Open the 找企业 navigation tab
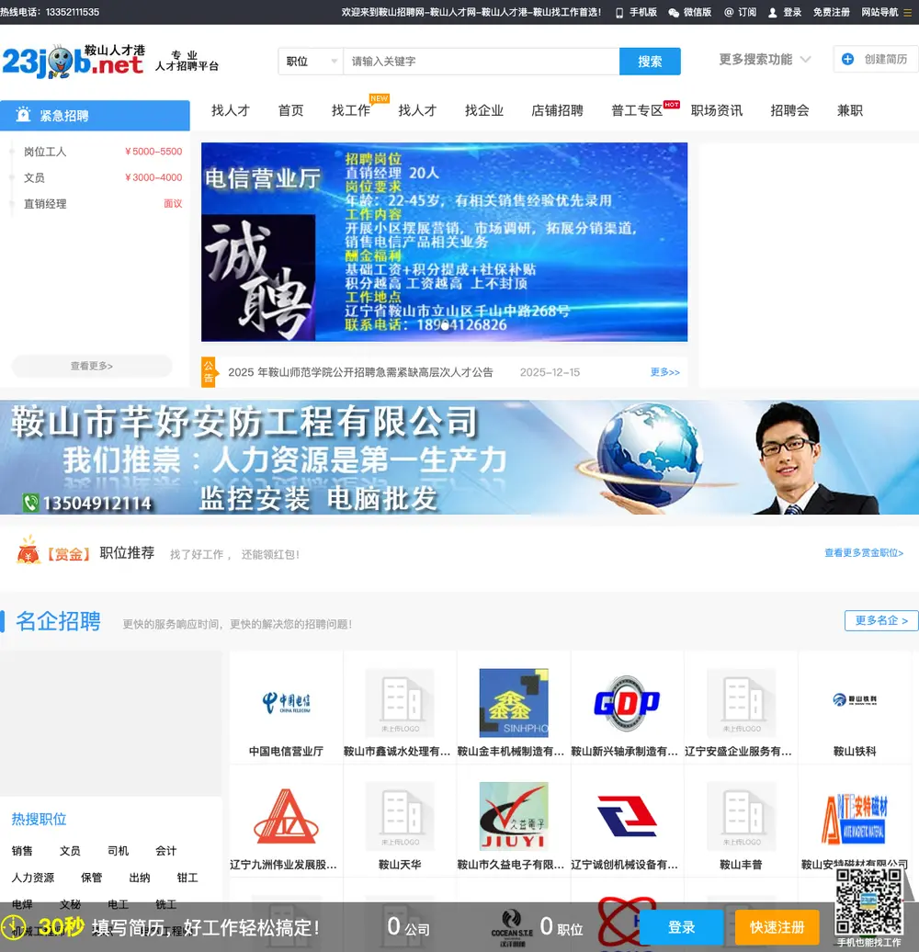 click(x=484, y=110)
